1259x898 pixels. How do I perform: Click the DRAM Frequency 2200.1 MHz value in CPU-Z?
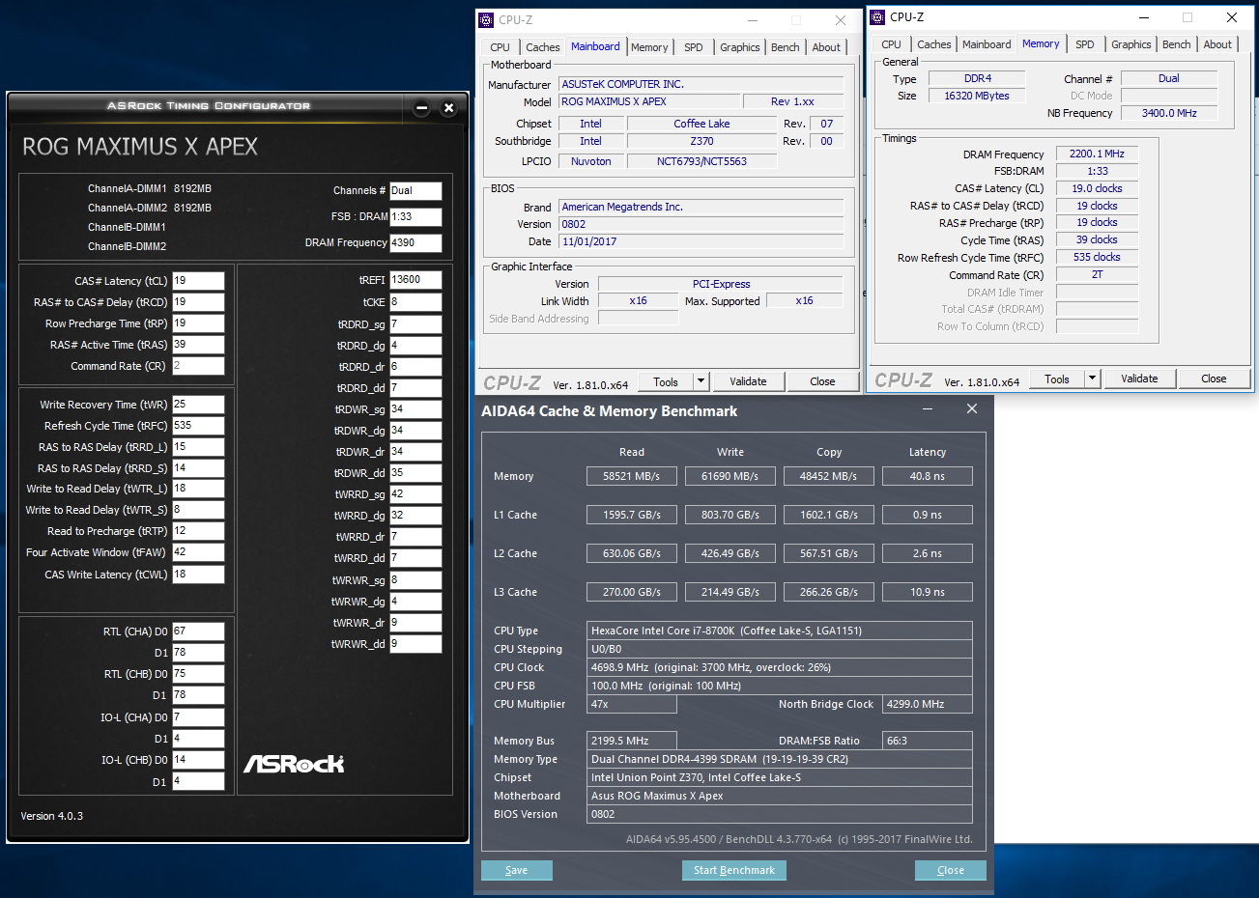coord(1097,154)
